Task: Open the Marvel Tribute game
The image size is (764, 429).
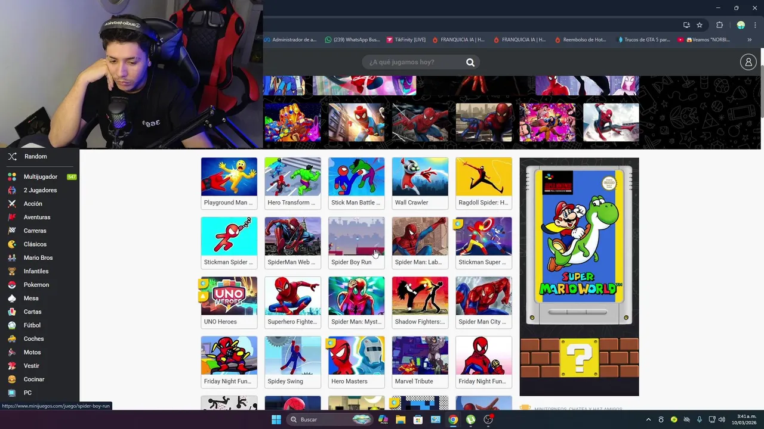Action: [420, 362]
